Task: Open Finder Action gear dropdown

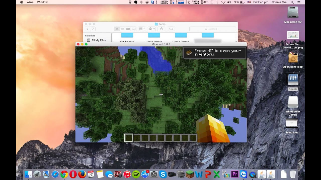Action: [x=151, y=29]
